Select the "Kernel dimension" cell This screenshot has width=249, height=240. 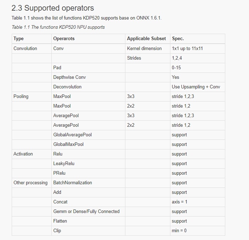(x=144, y=48)
